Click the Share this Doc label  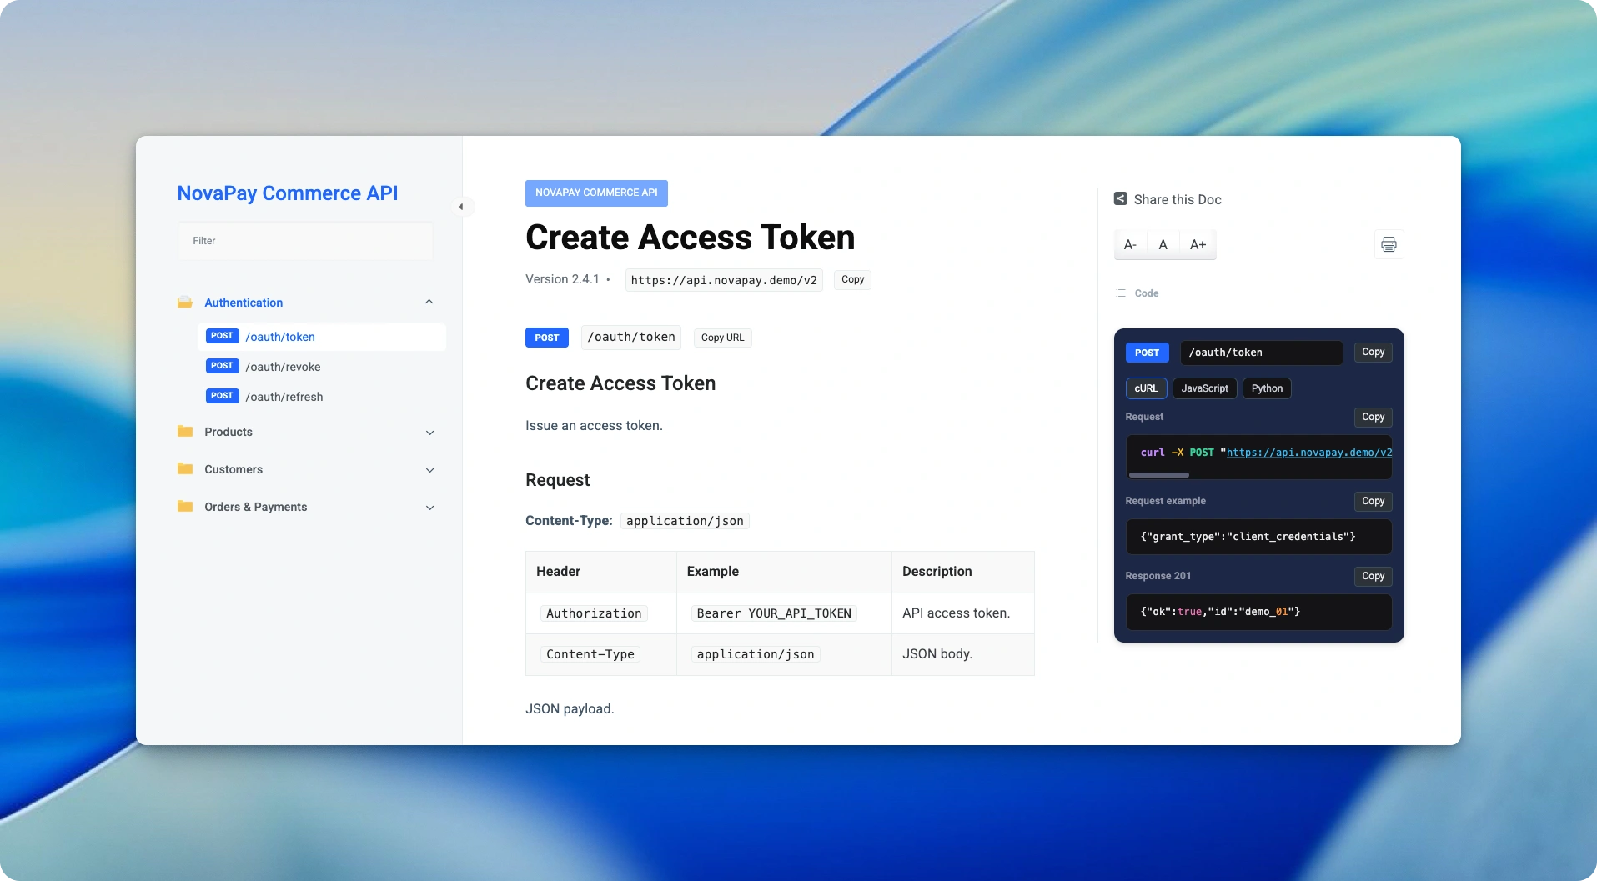1178,199
